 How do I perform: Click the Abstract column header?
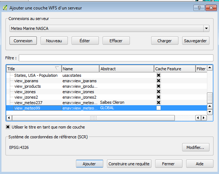tap(126, 68)
